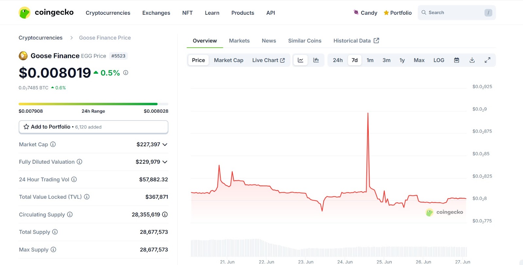Click the Portfolio star icon in header

(386, 13)
